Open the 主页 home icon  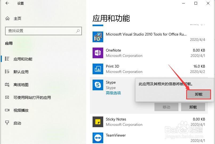tap(7, 18)
